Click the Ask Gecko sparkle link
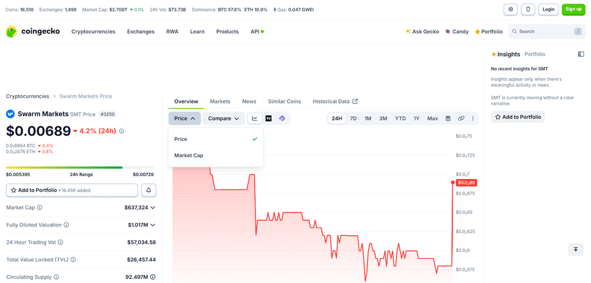Screen dimensions: 591x283 pos(422,32)
